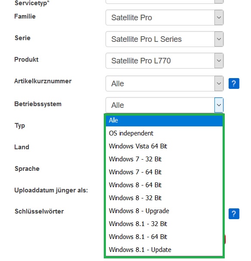Open the Artikelkurznummer dropdown

[164, 83]
